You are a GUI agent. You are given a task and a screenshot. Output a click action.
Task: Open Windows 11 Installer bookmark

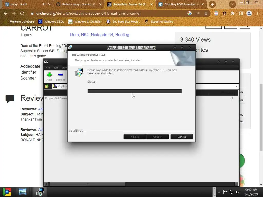(85, 22)
